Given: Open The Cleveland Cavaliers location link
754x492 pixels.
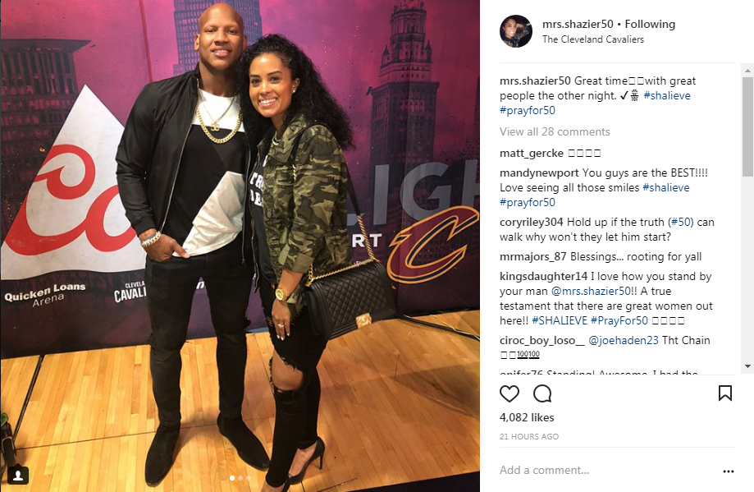Looking at the screenshot, I should coord(593,39).
